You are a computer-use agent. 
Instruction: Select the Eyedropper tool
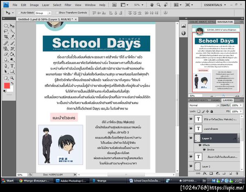tap(12, 37)
